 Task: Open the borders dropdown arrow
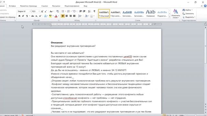click(x=94, y=16)
